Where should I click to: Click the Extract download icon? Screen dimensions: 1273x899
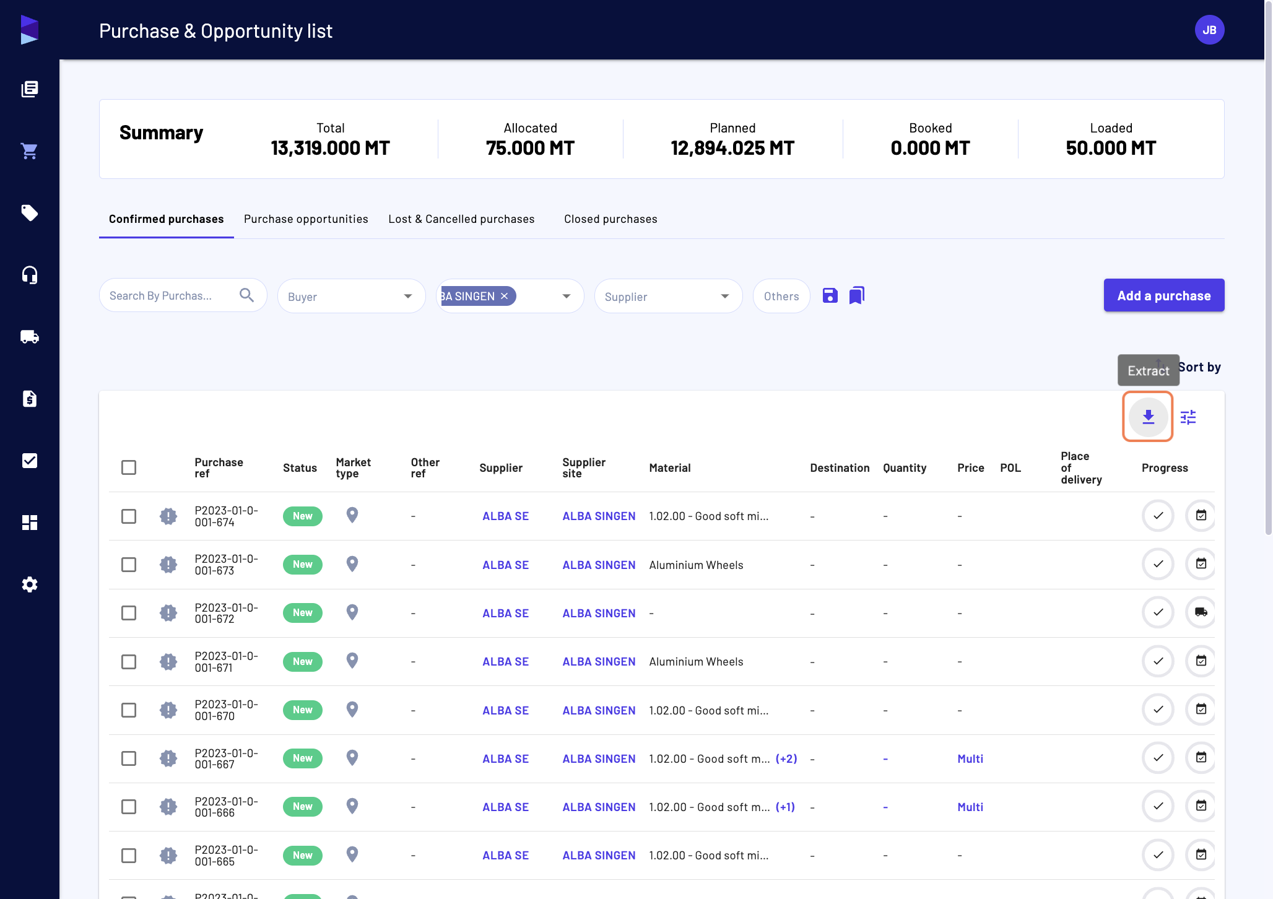pos(1148,417)
